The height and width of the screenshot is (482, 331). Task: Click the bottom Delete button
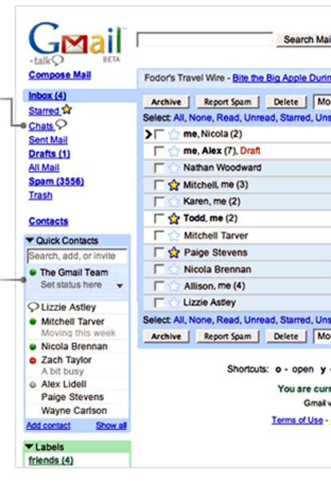(285, 337)
